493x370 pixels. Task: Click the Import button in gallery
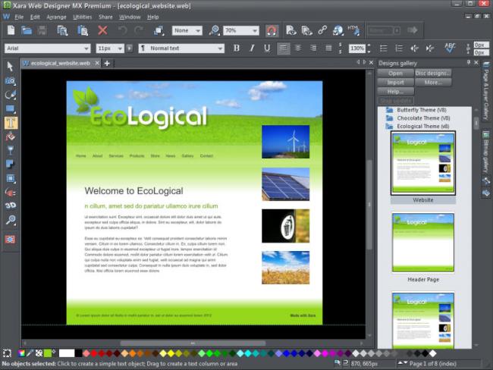coord(395,83)
